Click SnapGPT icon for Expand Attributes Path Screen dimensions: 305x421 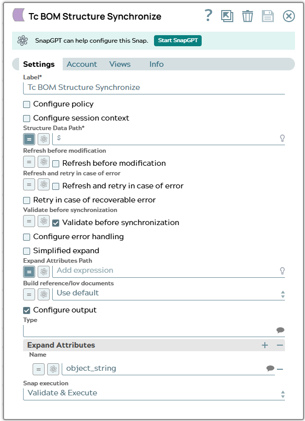[44, 272]
